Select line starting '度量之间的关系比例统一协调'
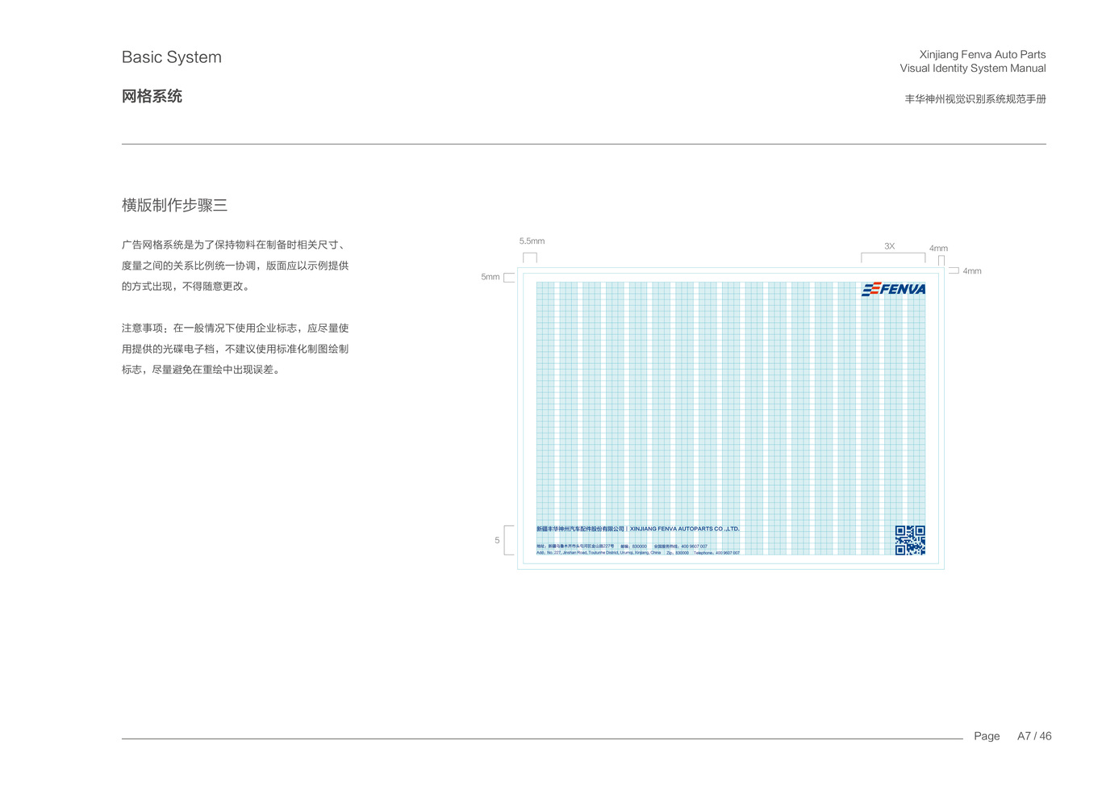Image resolution: width=1102 pixels, height=787 pixels. click(236, 266)
